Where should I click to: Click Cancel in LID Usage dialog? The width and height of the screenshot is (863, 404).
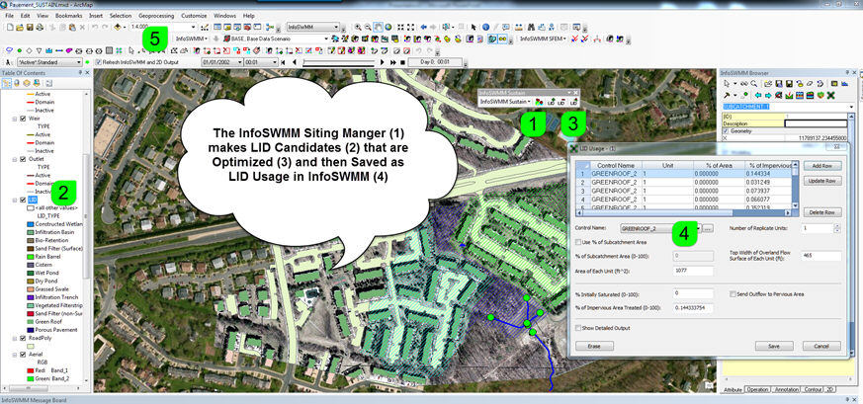click(x=821, y=346)
